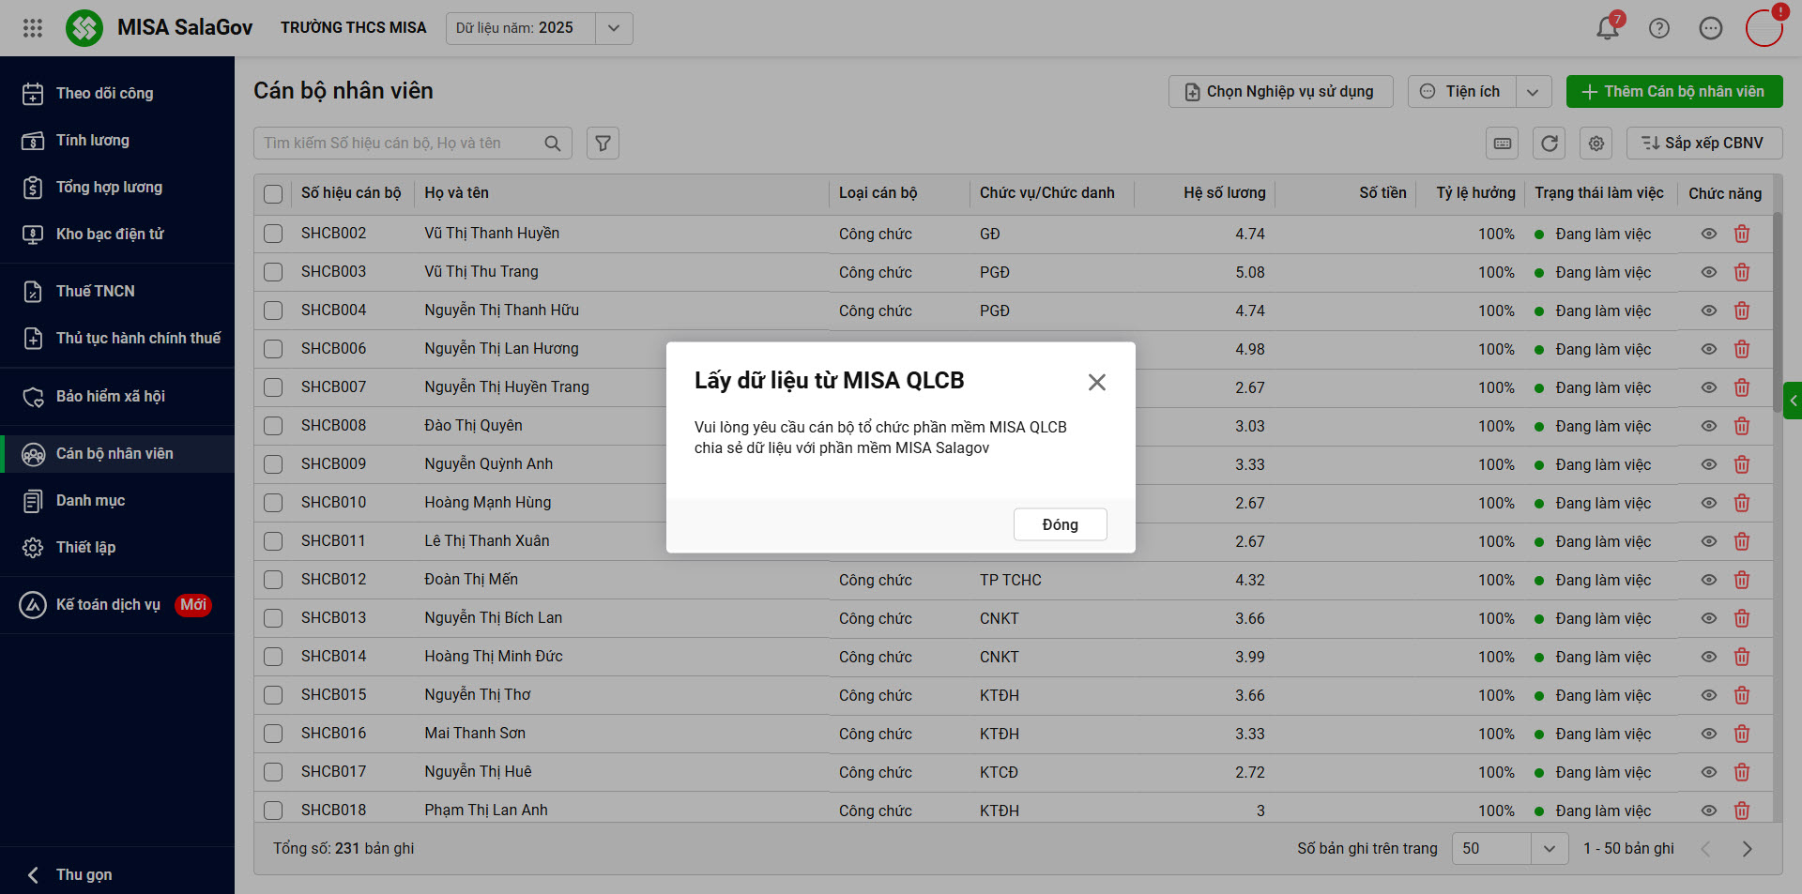Open Thủ tục hành chính thuế menu
This screenshot has height=894, width=1802.
click(x=117, y=339)
